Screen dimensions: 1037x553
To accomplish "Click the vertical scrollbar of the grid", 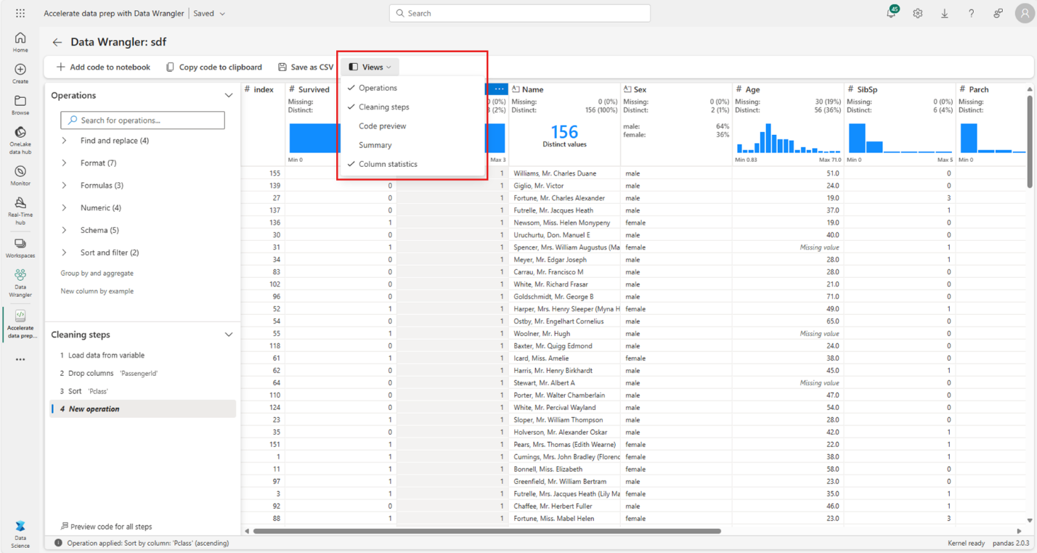I will tap(1030, 142).
